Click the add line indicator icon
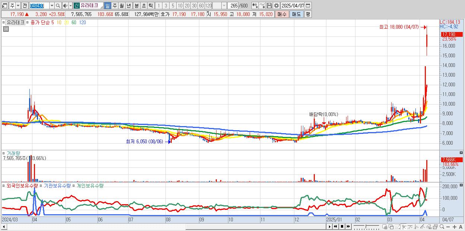The width and height of the screenshot is (465, 231). pos(262,6)
